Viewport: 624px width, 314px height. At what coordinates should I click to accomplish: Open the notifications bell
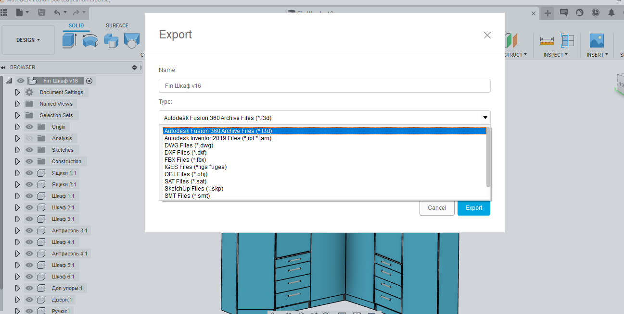pyautogui.click(x=611, y=13)
